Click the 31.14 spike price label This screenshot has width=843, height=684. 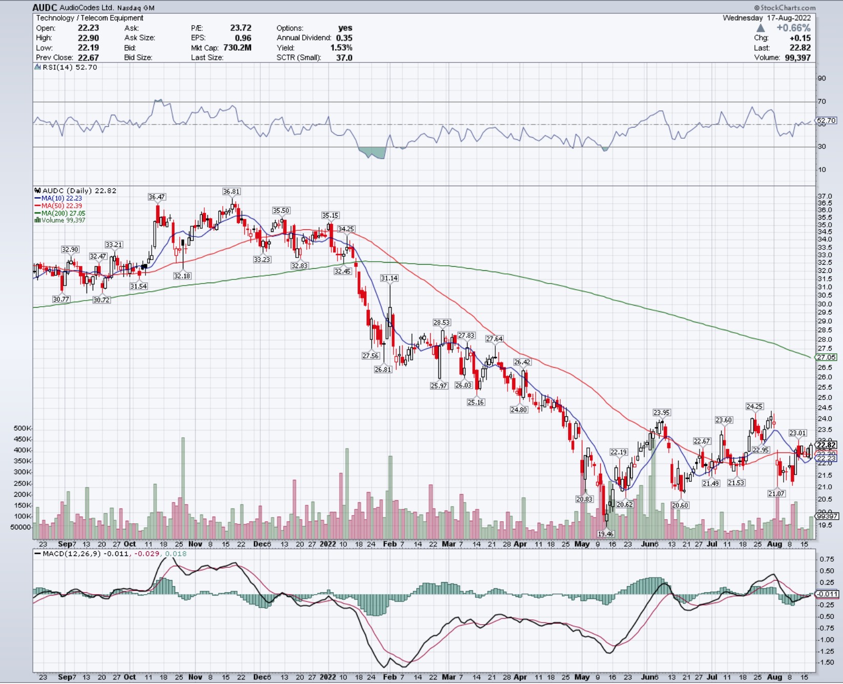[389, 278]
